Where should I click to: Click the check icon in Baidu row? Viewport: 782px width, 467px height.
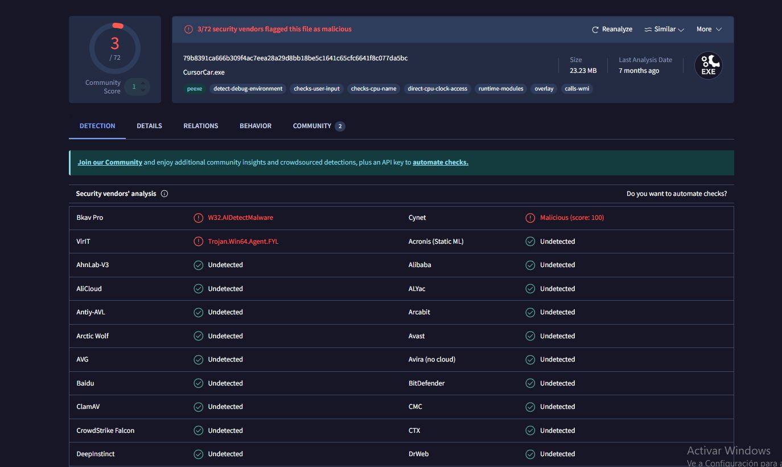tap(198, 383)
